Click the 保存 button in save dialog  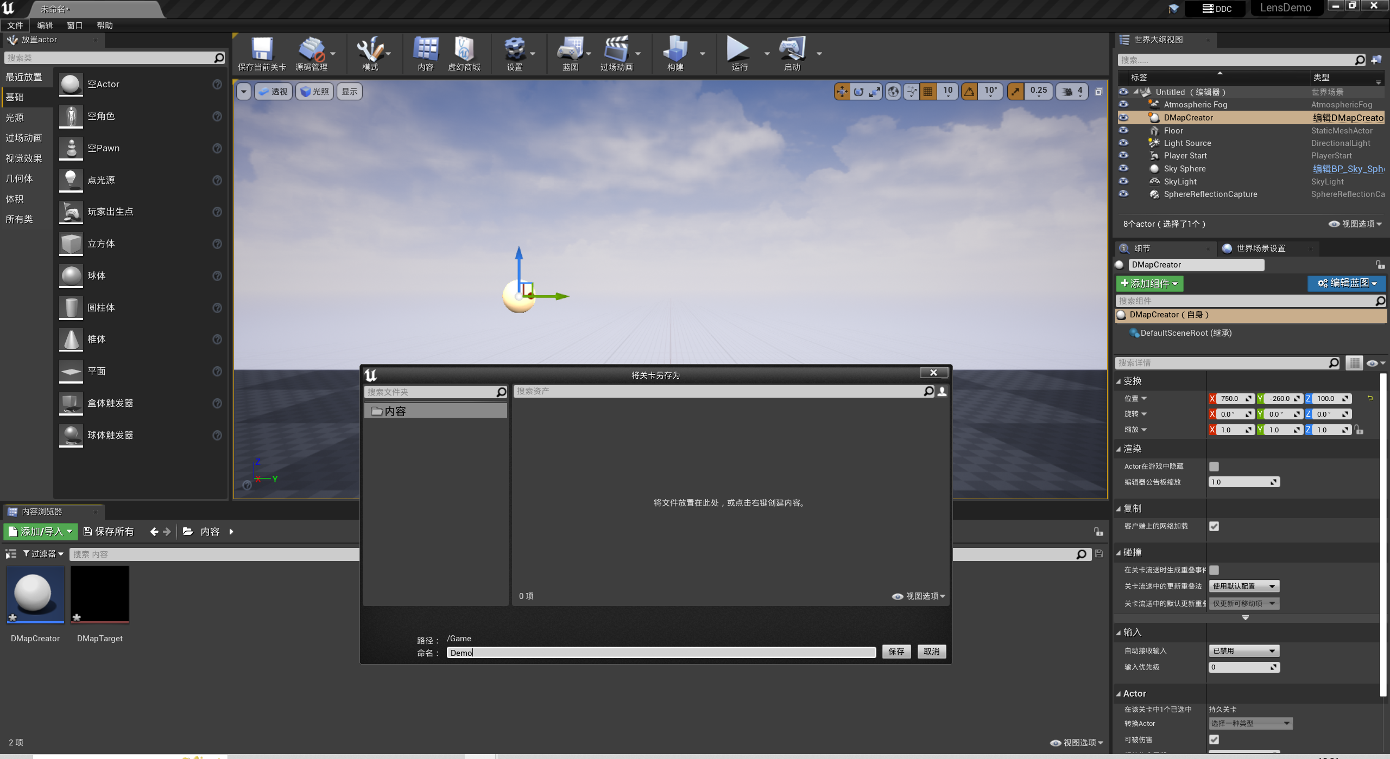pos(896,652)
